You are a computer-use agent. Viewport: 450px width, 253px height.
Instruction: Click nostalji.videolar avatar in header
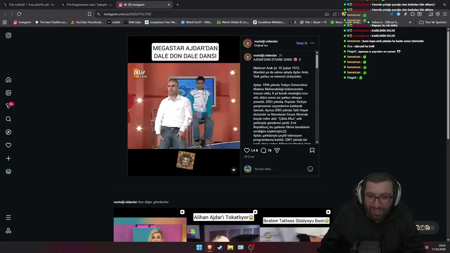tap(248, 43)
